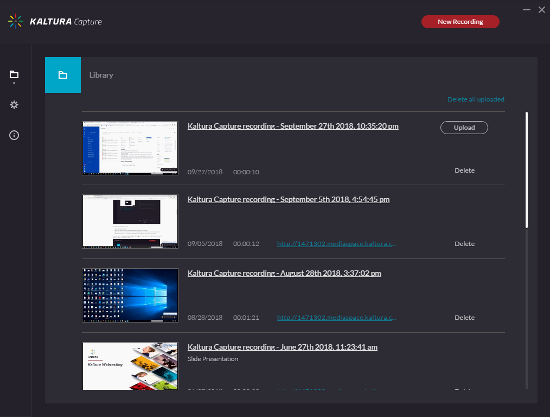Delete the August 28th 2018 recording

coord(465,317)
